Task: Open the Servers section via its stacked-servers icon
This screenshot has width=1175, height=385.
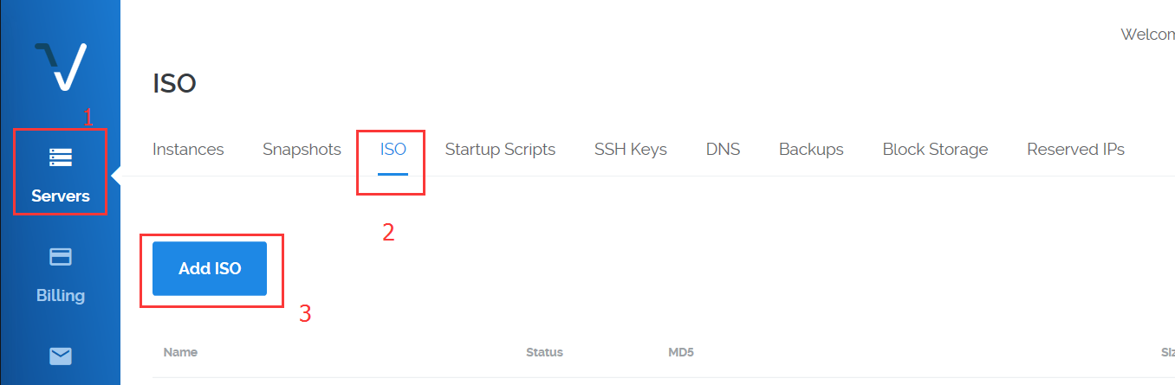Action: 61,157
